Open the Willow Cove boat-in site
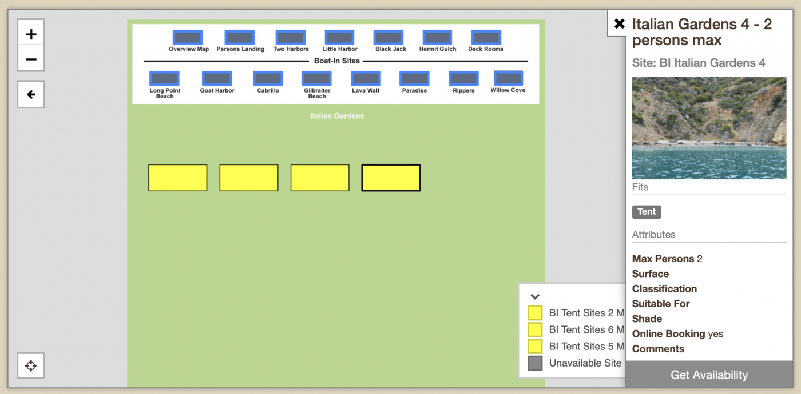The height and width of the screenshot is (394, 801). click(508, 78)
